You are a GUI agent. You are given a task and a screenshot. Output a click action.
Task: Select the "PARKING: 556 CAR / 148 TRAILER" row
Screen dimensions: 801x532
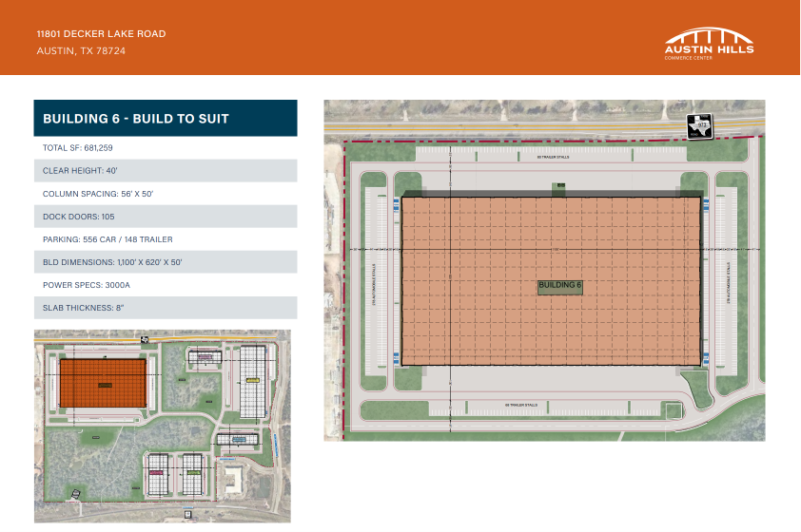coord(166,239)
